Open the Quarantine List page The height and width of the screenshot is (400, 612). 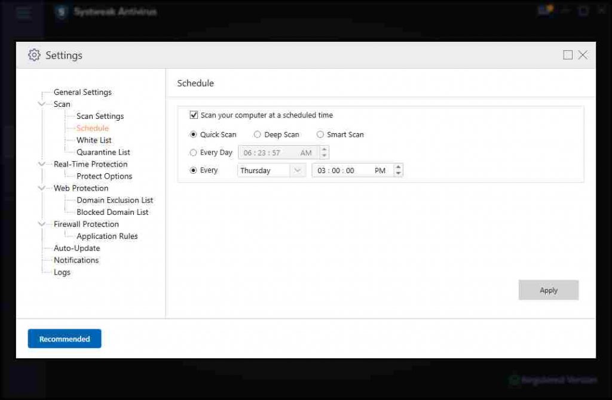point(103,152)
